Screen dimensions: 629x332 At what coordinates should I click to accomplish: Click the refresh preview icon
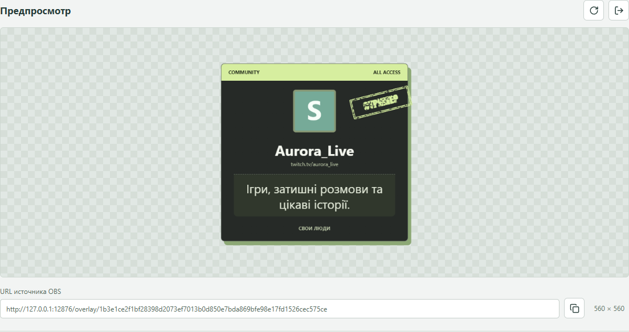594,10
